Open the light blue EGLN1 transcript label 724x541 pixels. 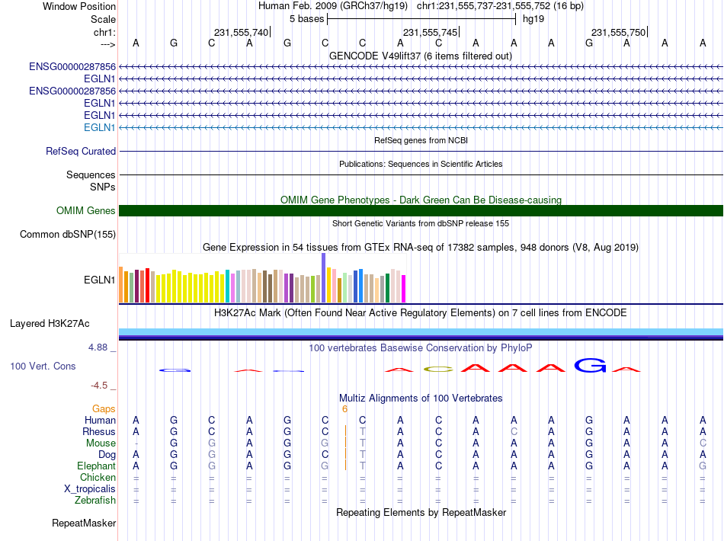99,127
